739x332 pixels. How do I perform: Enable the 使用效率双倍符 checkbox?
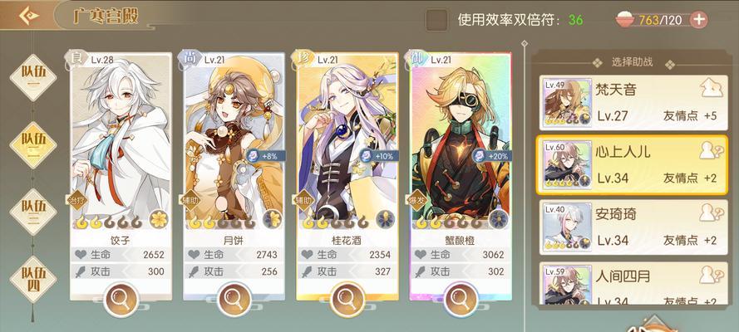tap(436, 20)
